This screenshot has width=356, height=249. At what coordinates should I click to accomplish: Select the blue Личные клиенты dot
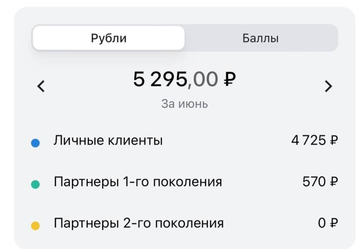point(35,143)
